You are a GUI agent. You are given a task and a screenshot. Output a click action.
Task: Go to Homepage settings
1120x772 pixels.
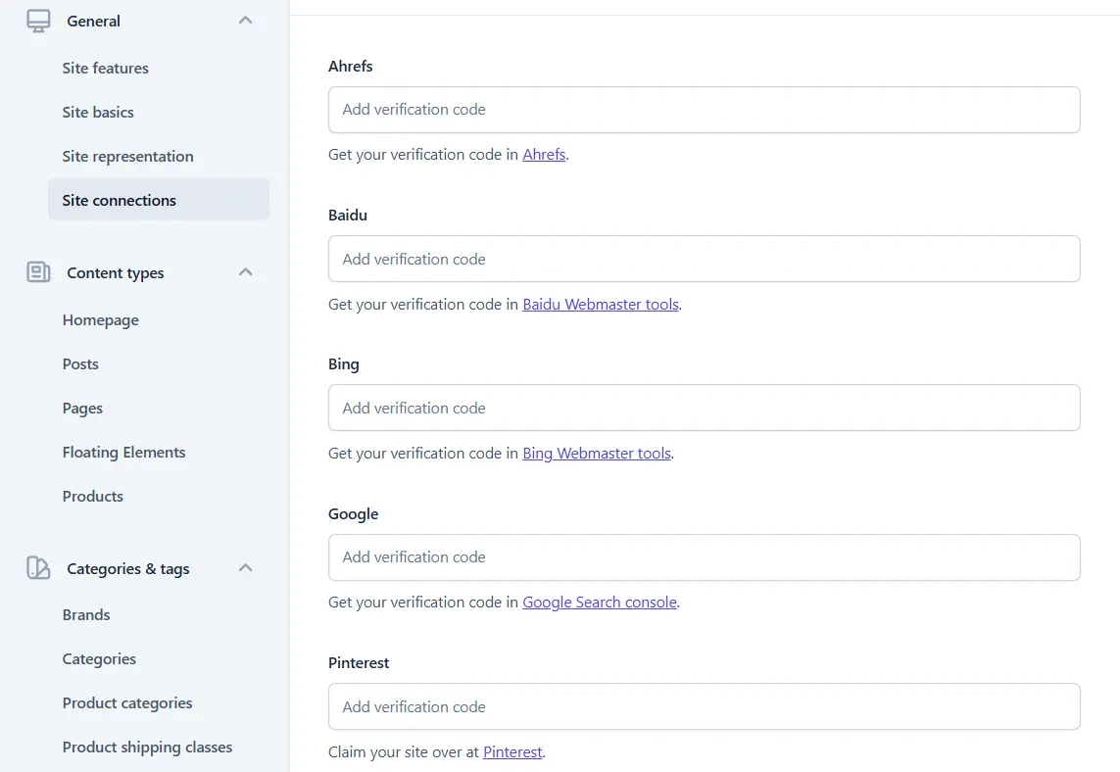click(100, 319)
